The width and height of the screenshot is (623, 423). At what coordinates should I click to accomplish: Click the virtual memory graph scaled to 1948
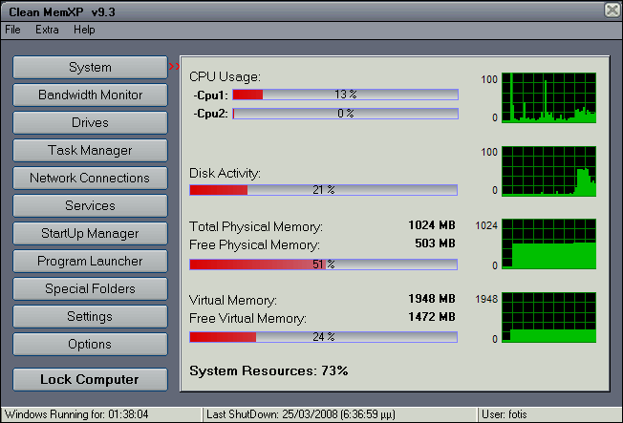click(x=548, y=317)
